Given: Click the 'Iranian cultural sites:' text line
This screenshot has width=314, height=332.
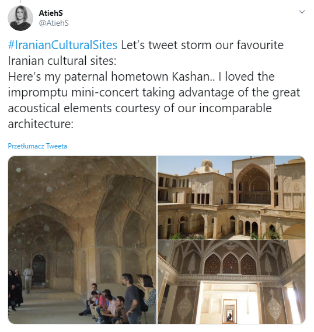Looking at the screenshot, I should tap(62, 61).
